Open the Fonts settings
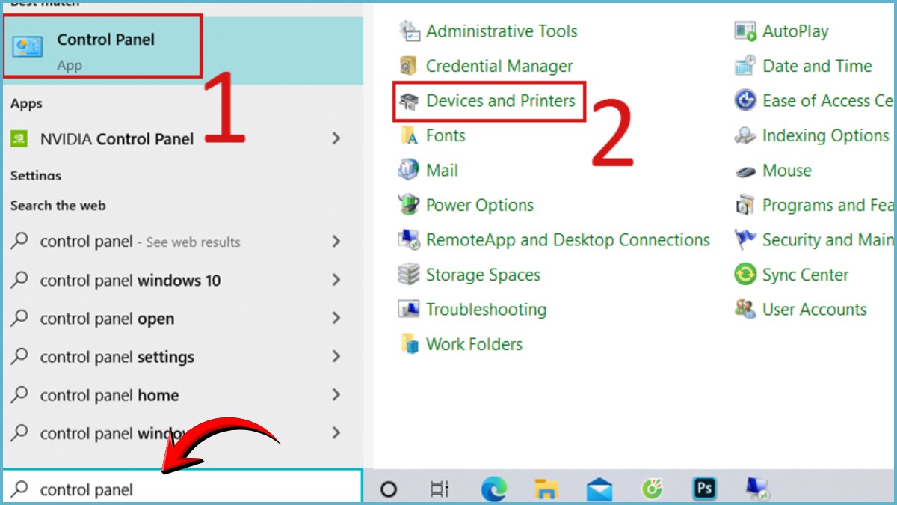This screenshot has height=505, width=897. click(446, 135)
